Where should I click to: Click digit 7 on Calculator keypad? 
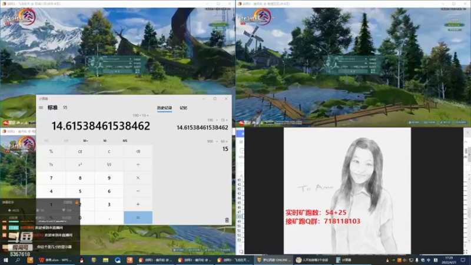(51, 178)
